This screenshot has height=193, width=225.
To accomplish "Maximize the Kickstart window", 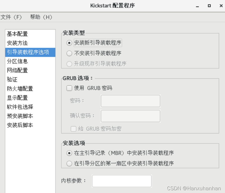I will [x=209, y=6].
